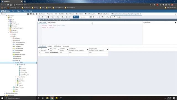177x100 pixels.
Task: Switch to the Properties tab
Action: click(x=50, y=14)
